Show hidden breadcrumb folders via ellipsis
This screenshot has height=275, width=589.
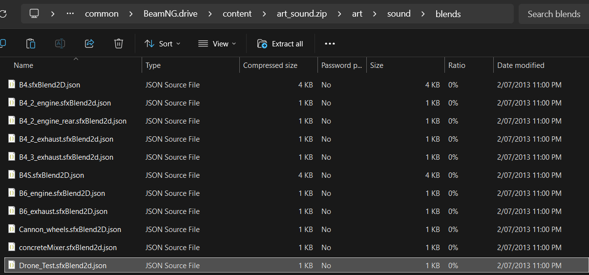pos(70,14)
